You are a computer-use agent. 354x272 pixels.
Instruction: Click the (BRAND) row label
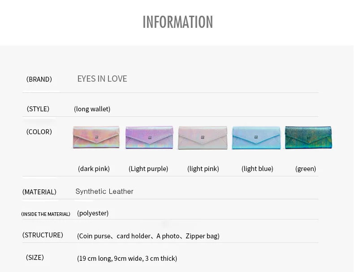[x=39, y=79]
